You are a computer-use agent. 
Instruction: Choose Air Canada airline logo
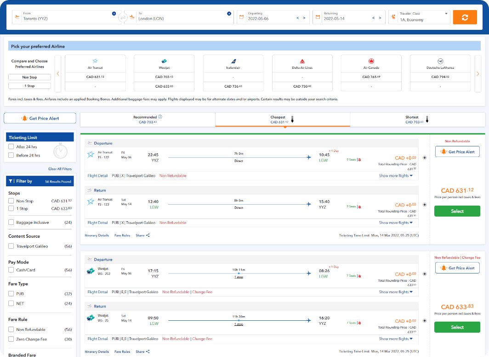[x=371, y=61]
